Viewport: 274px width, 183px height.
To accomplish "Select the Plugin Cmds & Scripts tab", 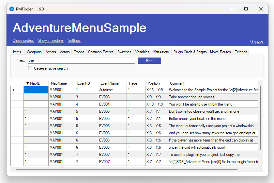I will coord(190,52).
